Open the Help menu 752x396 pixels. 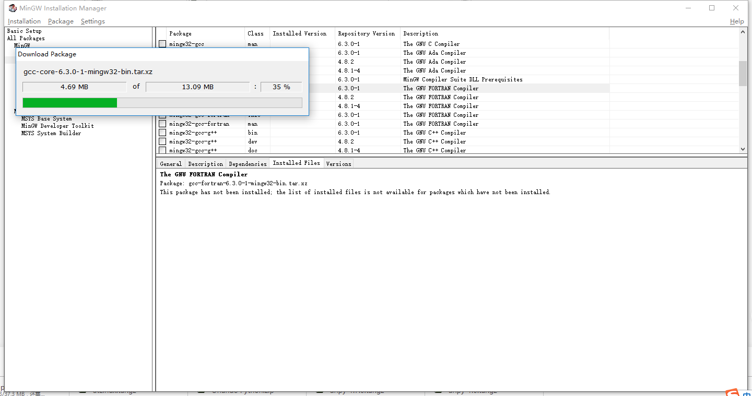tap(737, 21)
